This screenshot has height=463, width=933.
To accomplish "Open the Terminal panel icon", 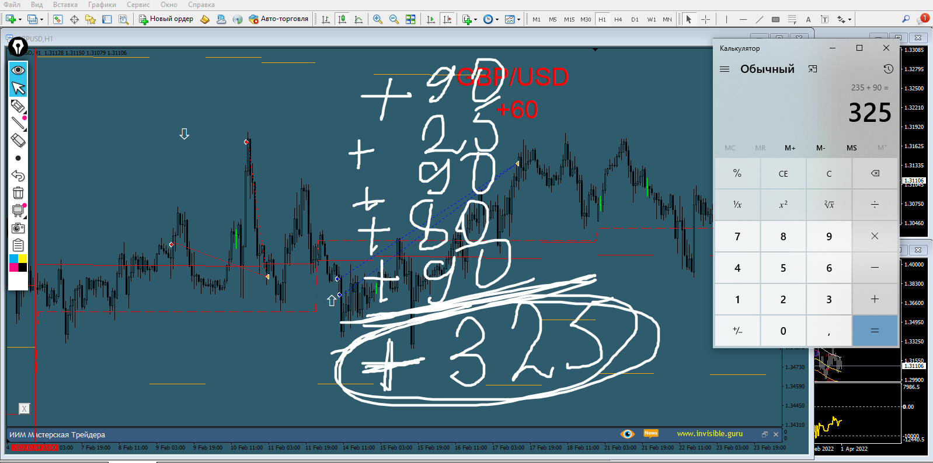I will (x=107, y=19).
